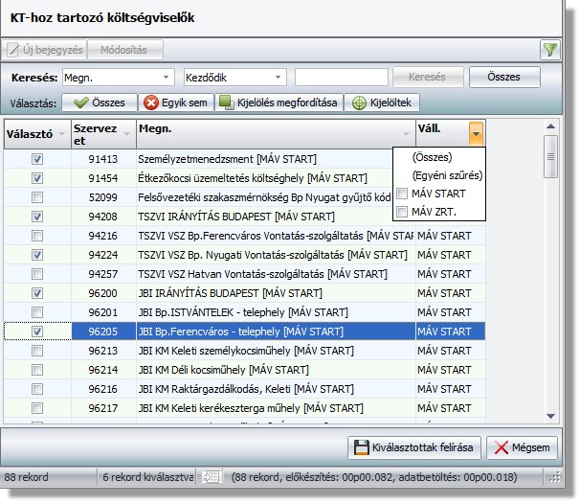Cancel with Mégsem button
The width and height of the screenshot is (580, 503).
(x=522, y=447)
